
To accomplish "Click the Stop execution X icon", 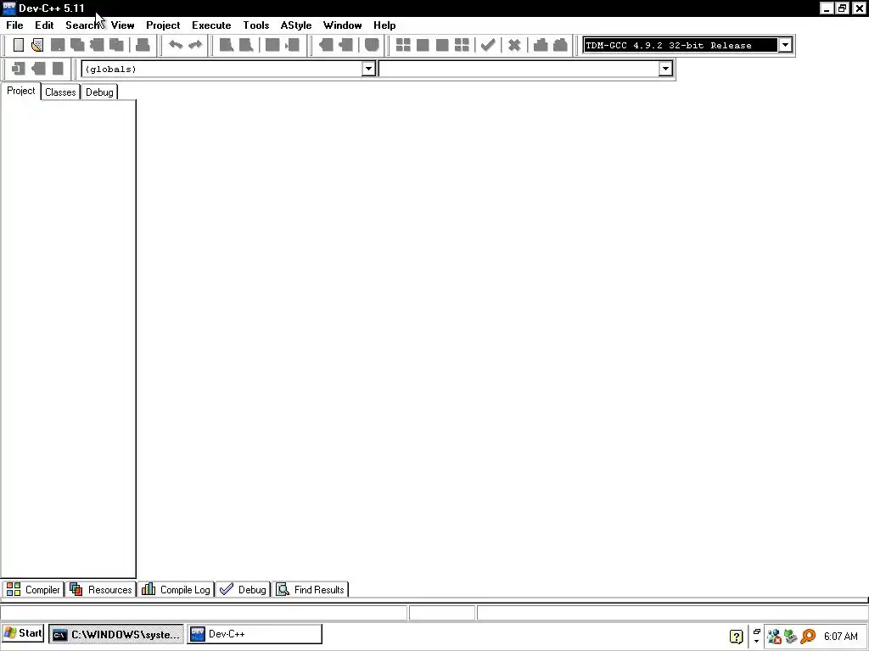I will [x=514, y=45].
